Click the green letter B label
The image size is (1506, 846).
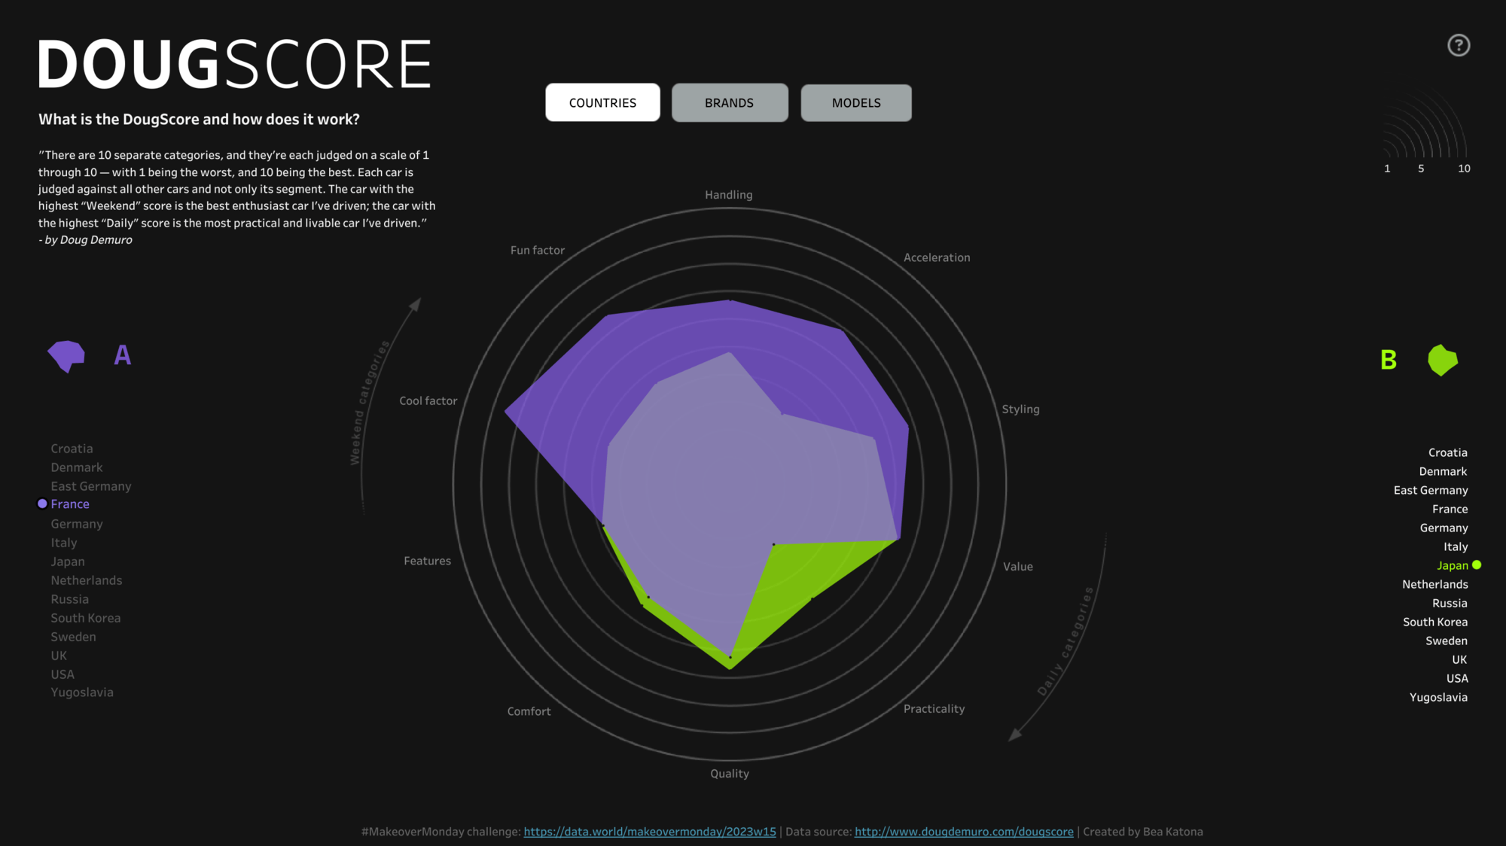1389,361
